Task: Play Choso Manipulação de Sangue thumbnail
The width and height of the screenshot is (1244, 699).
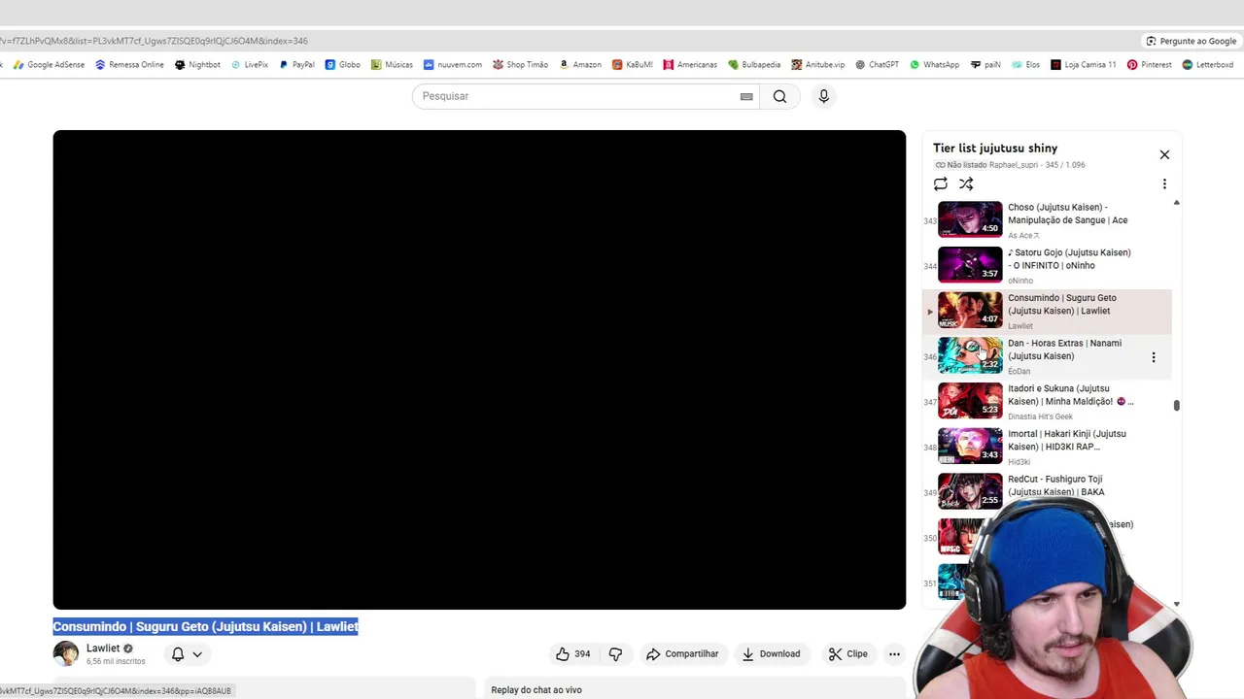Action: click(970, 219)
